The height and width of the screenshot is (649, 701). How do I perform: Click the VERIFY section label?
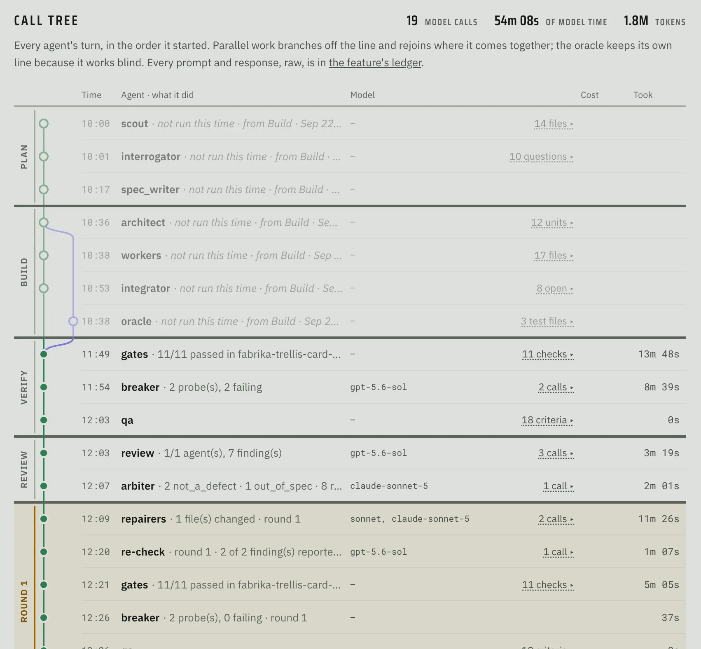pyautogui.click(x=24, y=388)
